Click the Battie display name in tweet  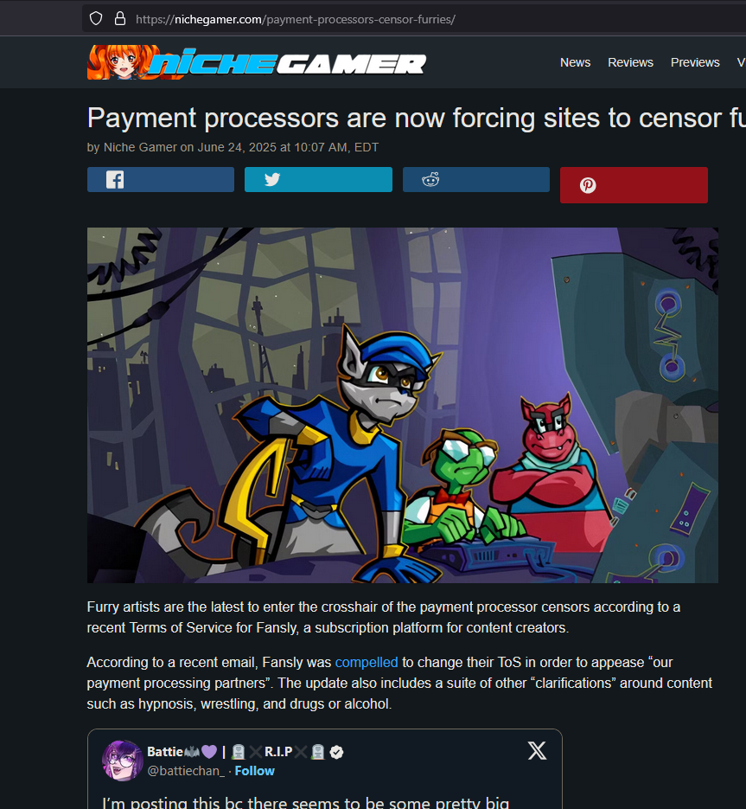coord(165,752)
